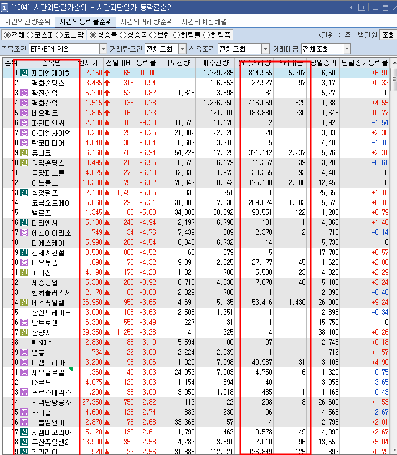Click 두산퓨얼셀2 stock name
397x455 pixels.
(50, 442)
